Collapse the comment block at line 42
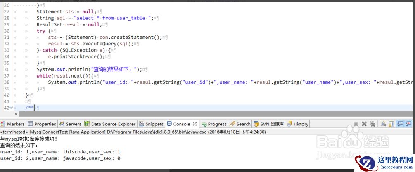415x172 pixels. 11,108
